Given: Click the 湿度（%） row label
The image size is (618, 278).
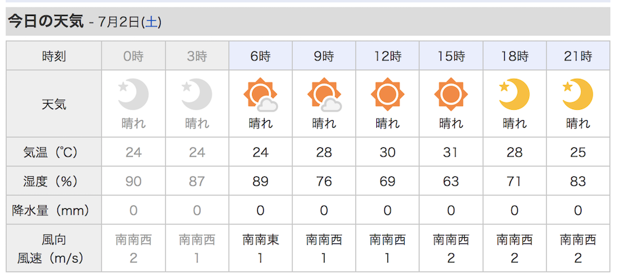Looking at the screenshot, I should [x=51, y=181].
